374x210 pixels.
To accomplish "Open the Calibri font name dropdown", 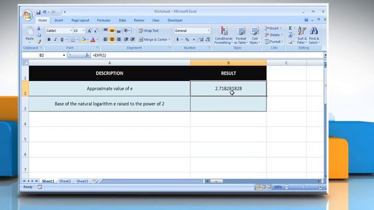I will [71, 31].
